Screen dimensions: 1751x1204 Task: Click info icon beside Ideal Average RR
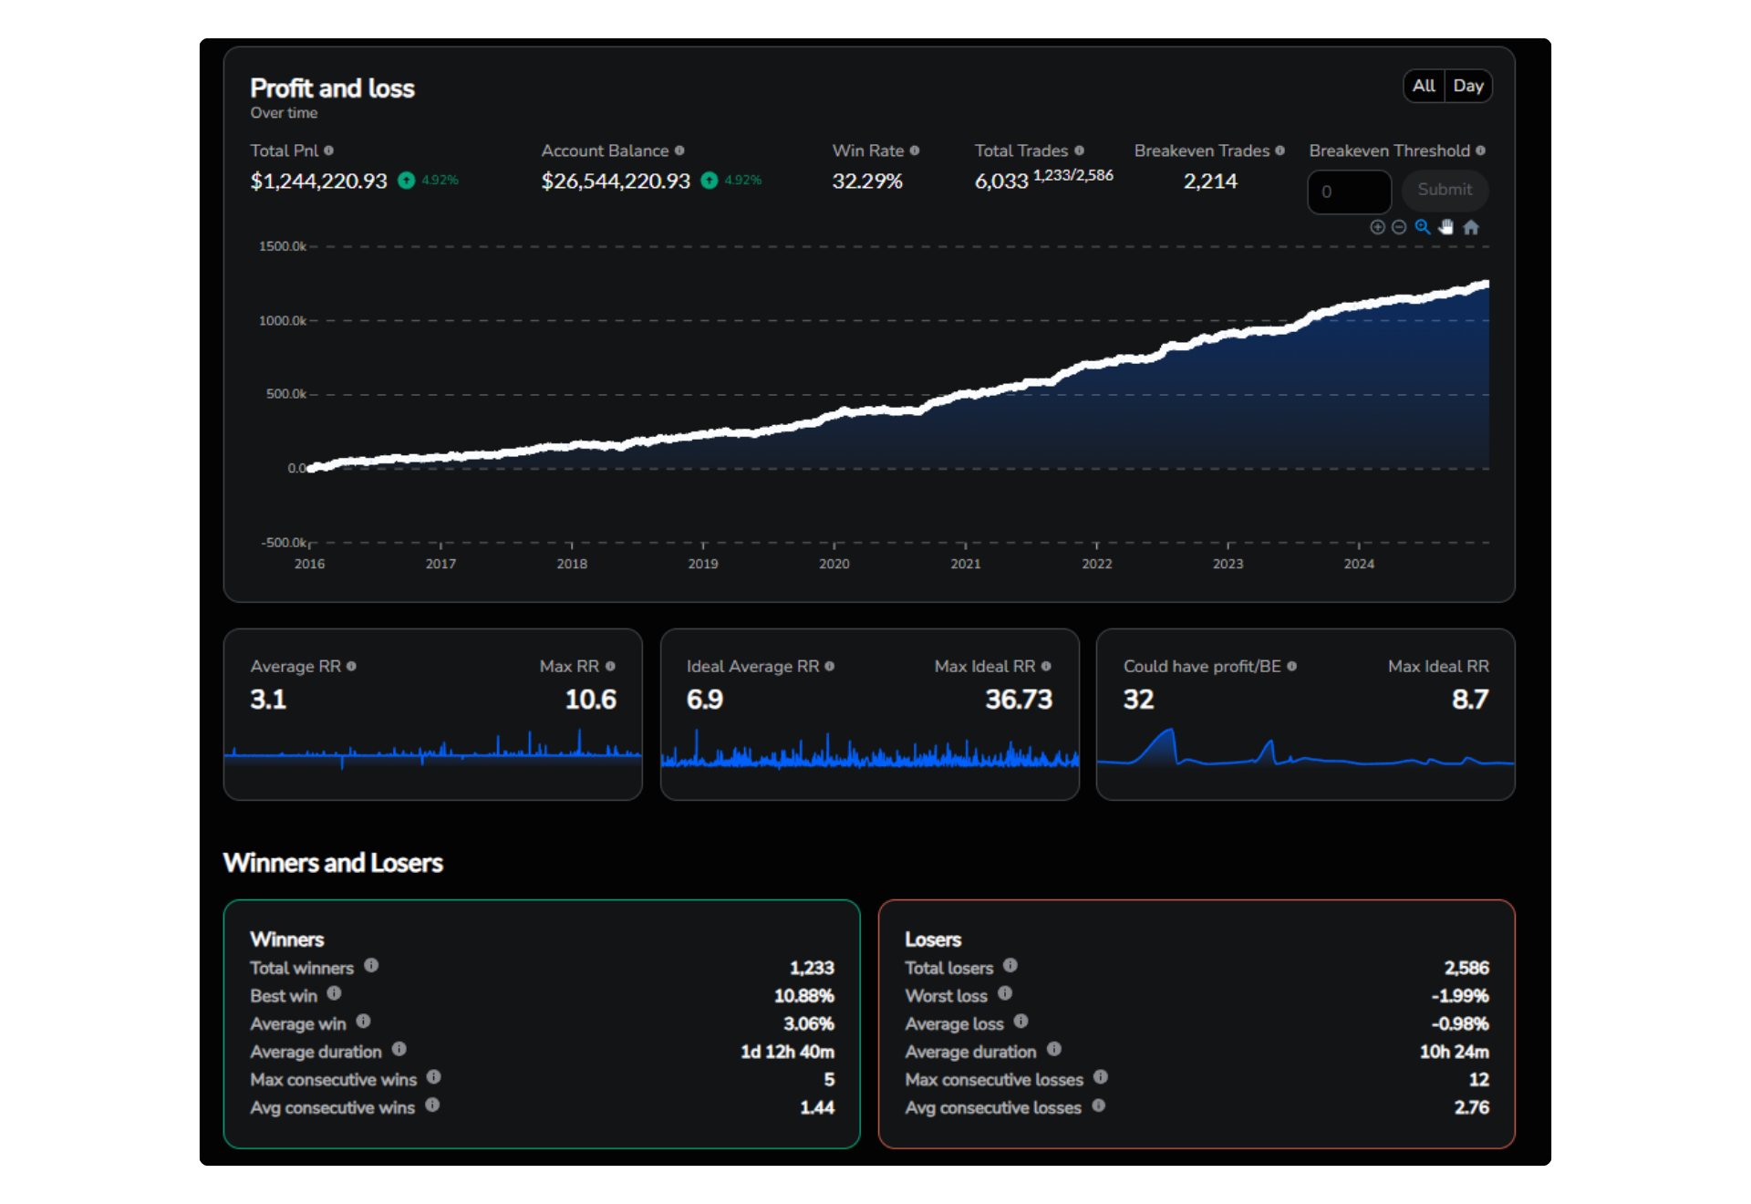pyautogui.click(x=830, y=667)
